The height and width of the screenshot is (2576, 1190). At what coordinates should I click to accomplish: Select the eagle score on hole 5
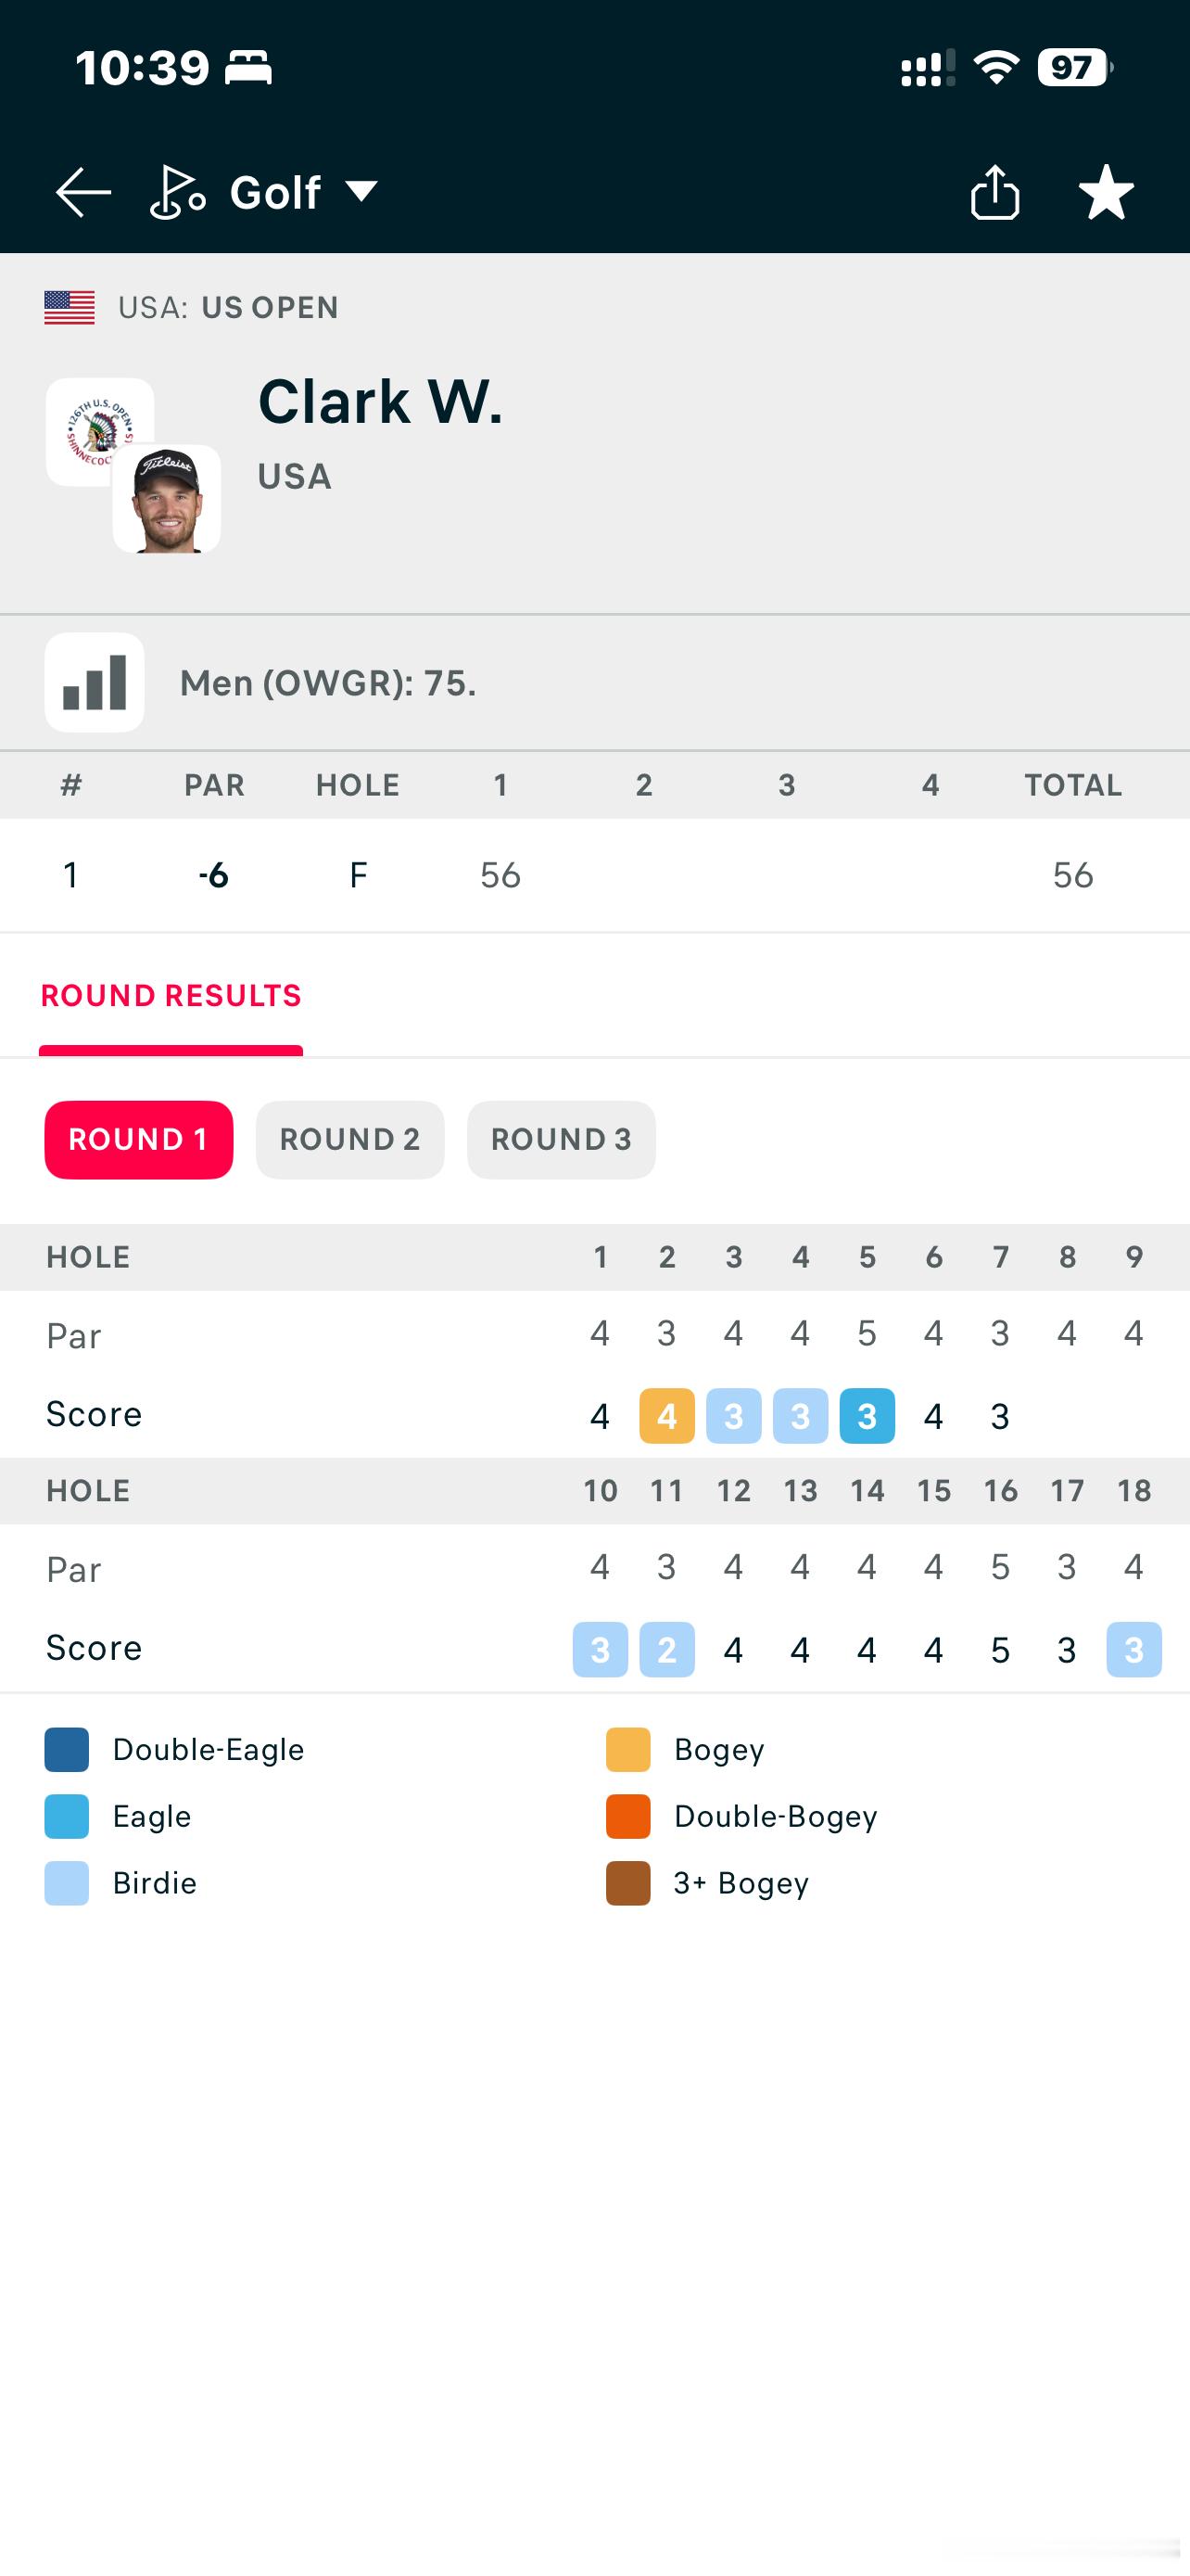[867, 1416]
